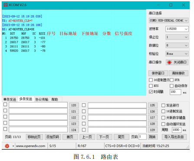Image resolution: width=194 pixels, height=161 pixels.
Task: Click 保存窗口 save window button
Action: (x=158, y=73)
